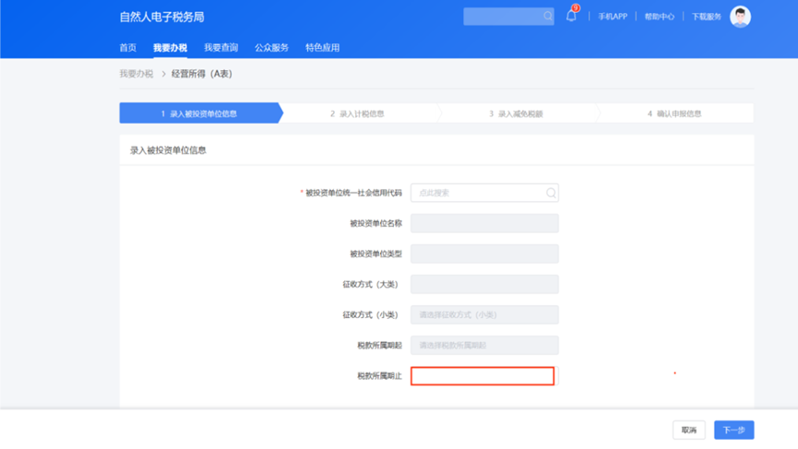Click the search magnifier in the header
Image resolution: width=798 pixels, height=449 pixels.
(x=547, y=17)
